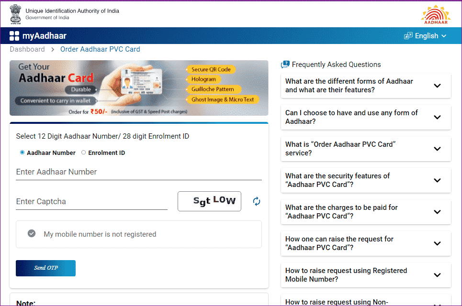Refresh the captcha image

257,201
